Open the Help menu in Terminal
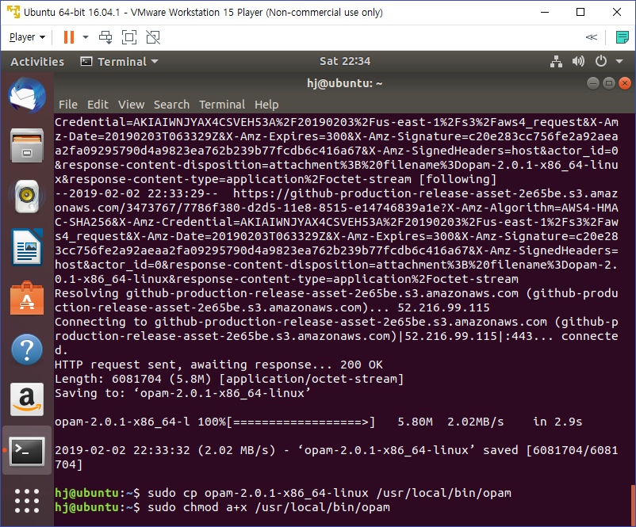636x527 pixels. (266, 105)
